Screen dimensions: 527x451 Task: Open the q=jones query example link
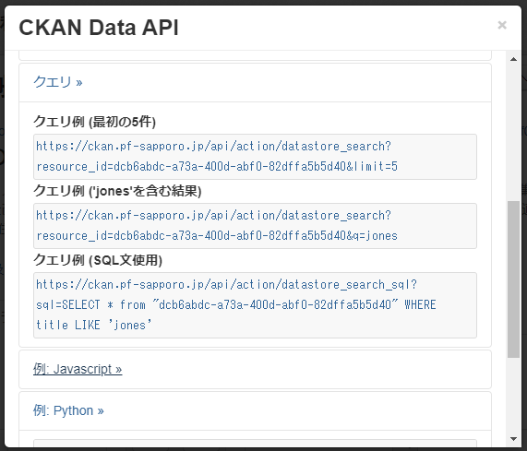point(217,225)
